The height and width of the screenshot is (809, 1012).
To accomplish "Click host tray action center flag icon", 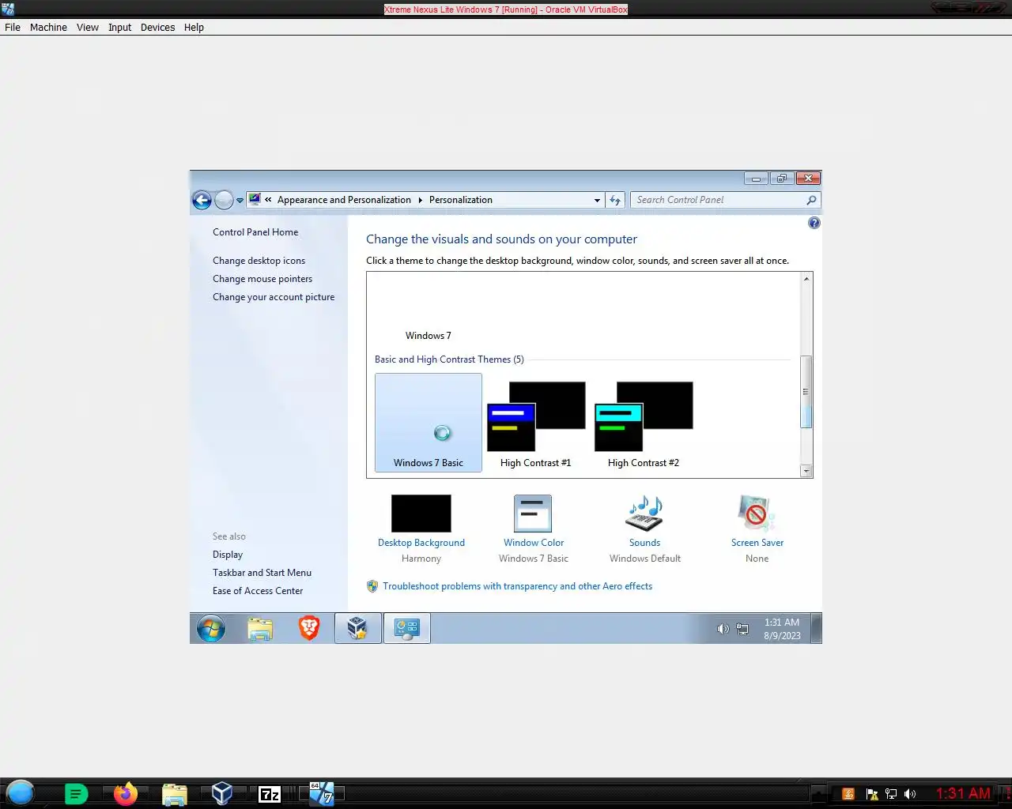I will click(x=872, y=794).
